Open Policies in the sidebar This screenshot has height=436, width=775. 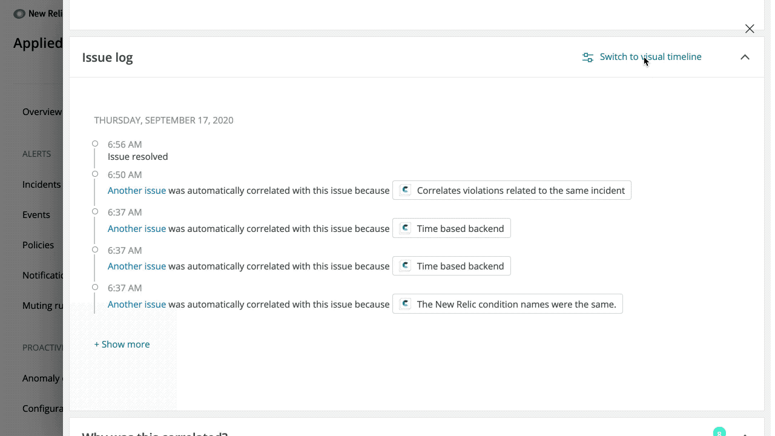point(38,245)
